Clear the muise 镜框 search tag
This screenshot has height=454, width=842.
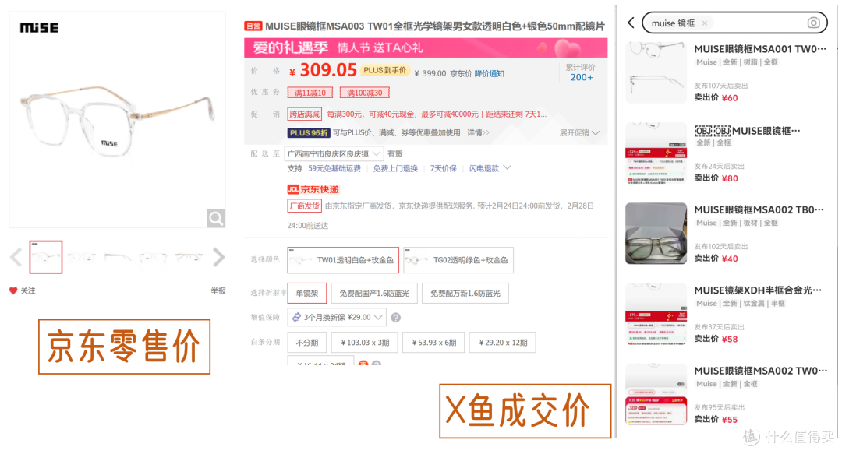(705, 23)
